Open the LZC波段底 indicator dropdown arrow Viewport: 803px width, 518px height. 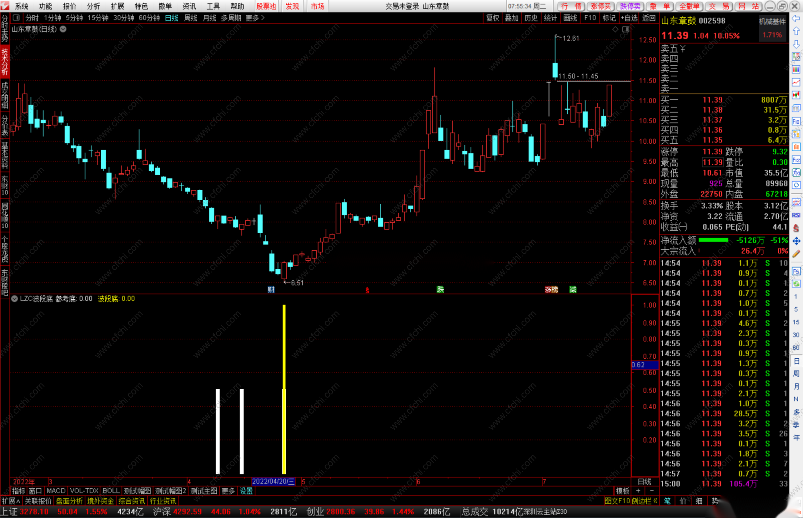click(14, 299)
